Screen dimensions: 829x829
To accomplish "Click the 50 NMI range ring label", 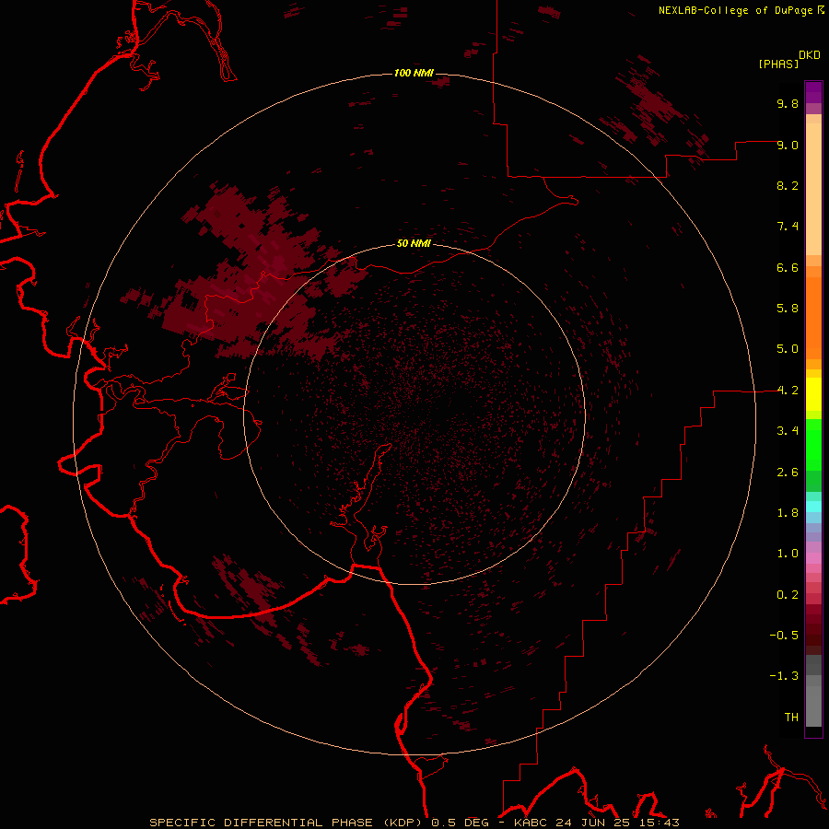I will 414,244.
